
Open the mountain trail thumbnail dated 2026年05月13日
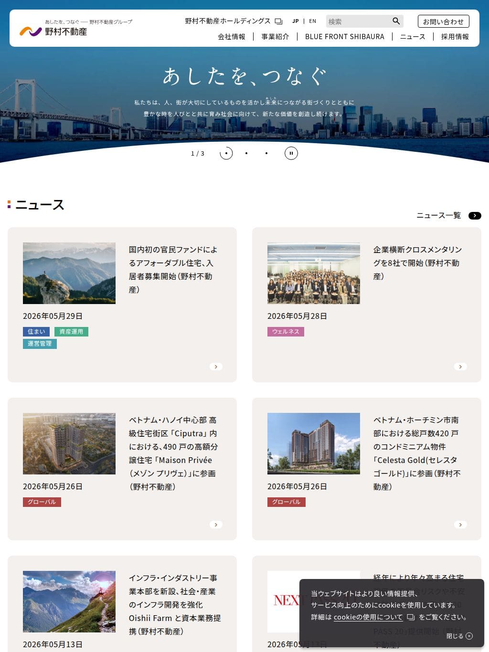tap(69, 601)
